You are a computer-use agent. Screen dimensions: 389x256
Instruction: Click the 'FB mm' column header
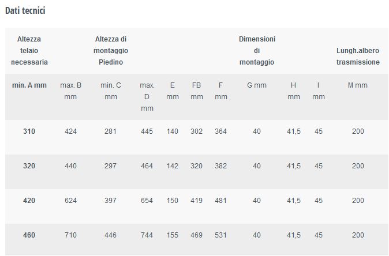[196, 91]
